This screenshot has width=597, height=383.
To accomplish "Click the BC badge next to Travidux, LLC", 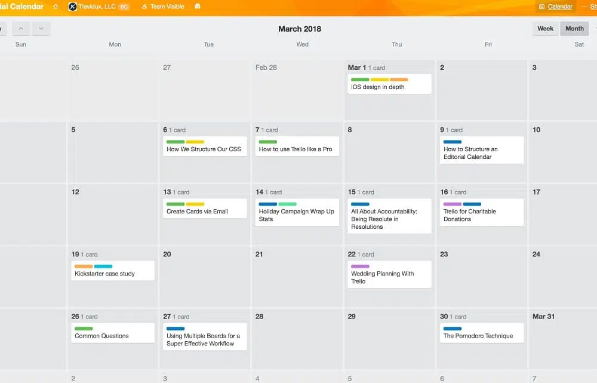I will click(x=124, y=6).
